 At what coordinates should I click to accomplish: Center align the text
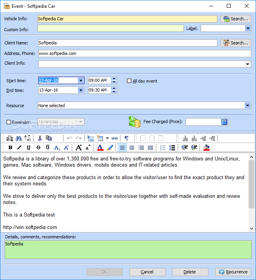pos(132,148)
